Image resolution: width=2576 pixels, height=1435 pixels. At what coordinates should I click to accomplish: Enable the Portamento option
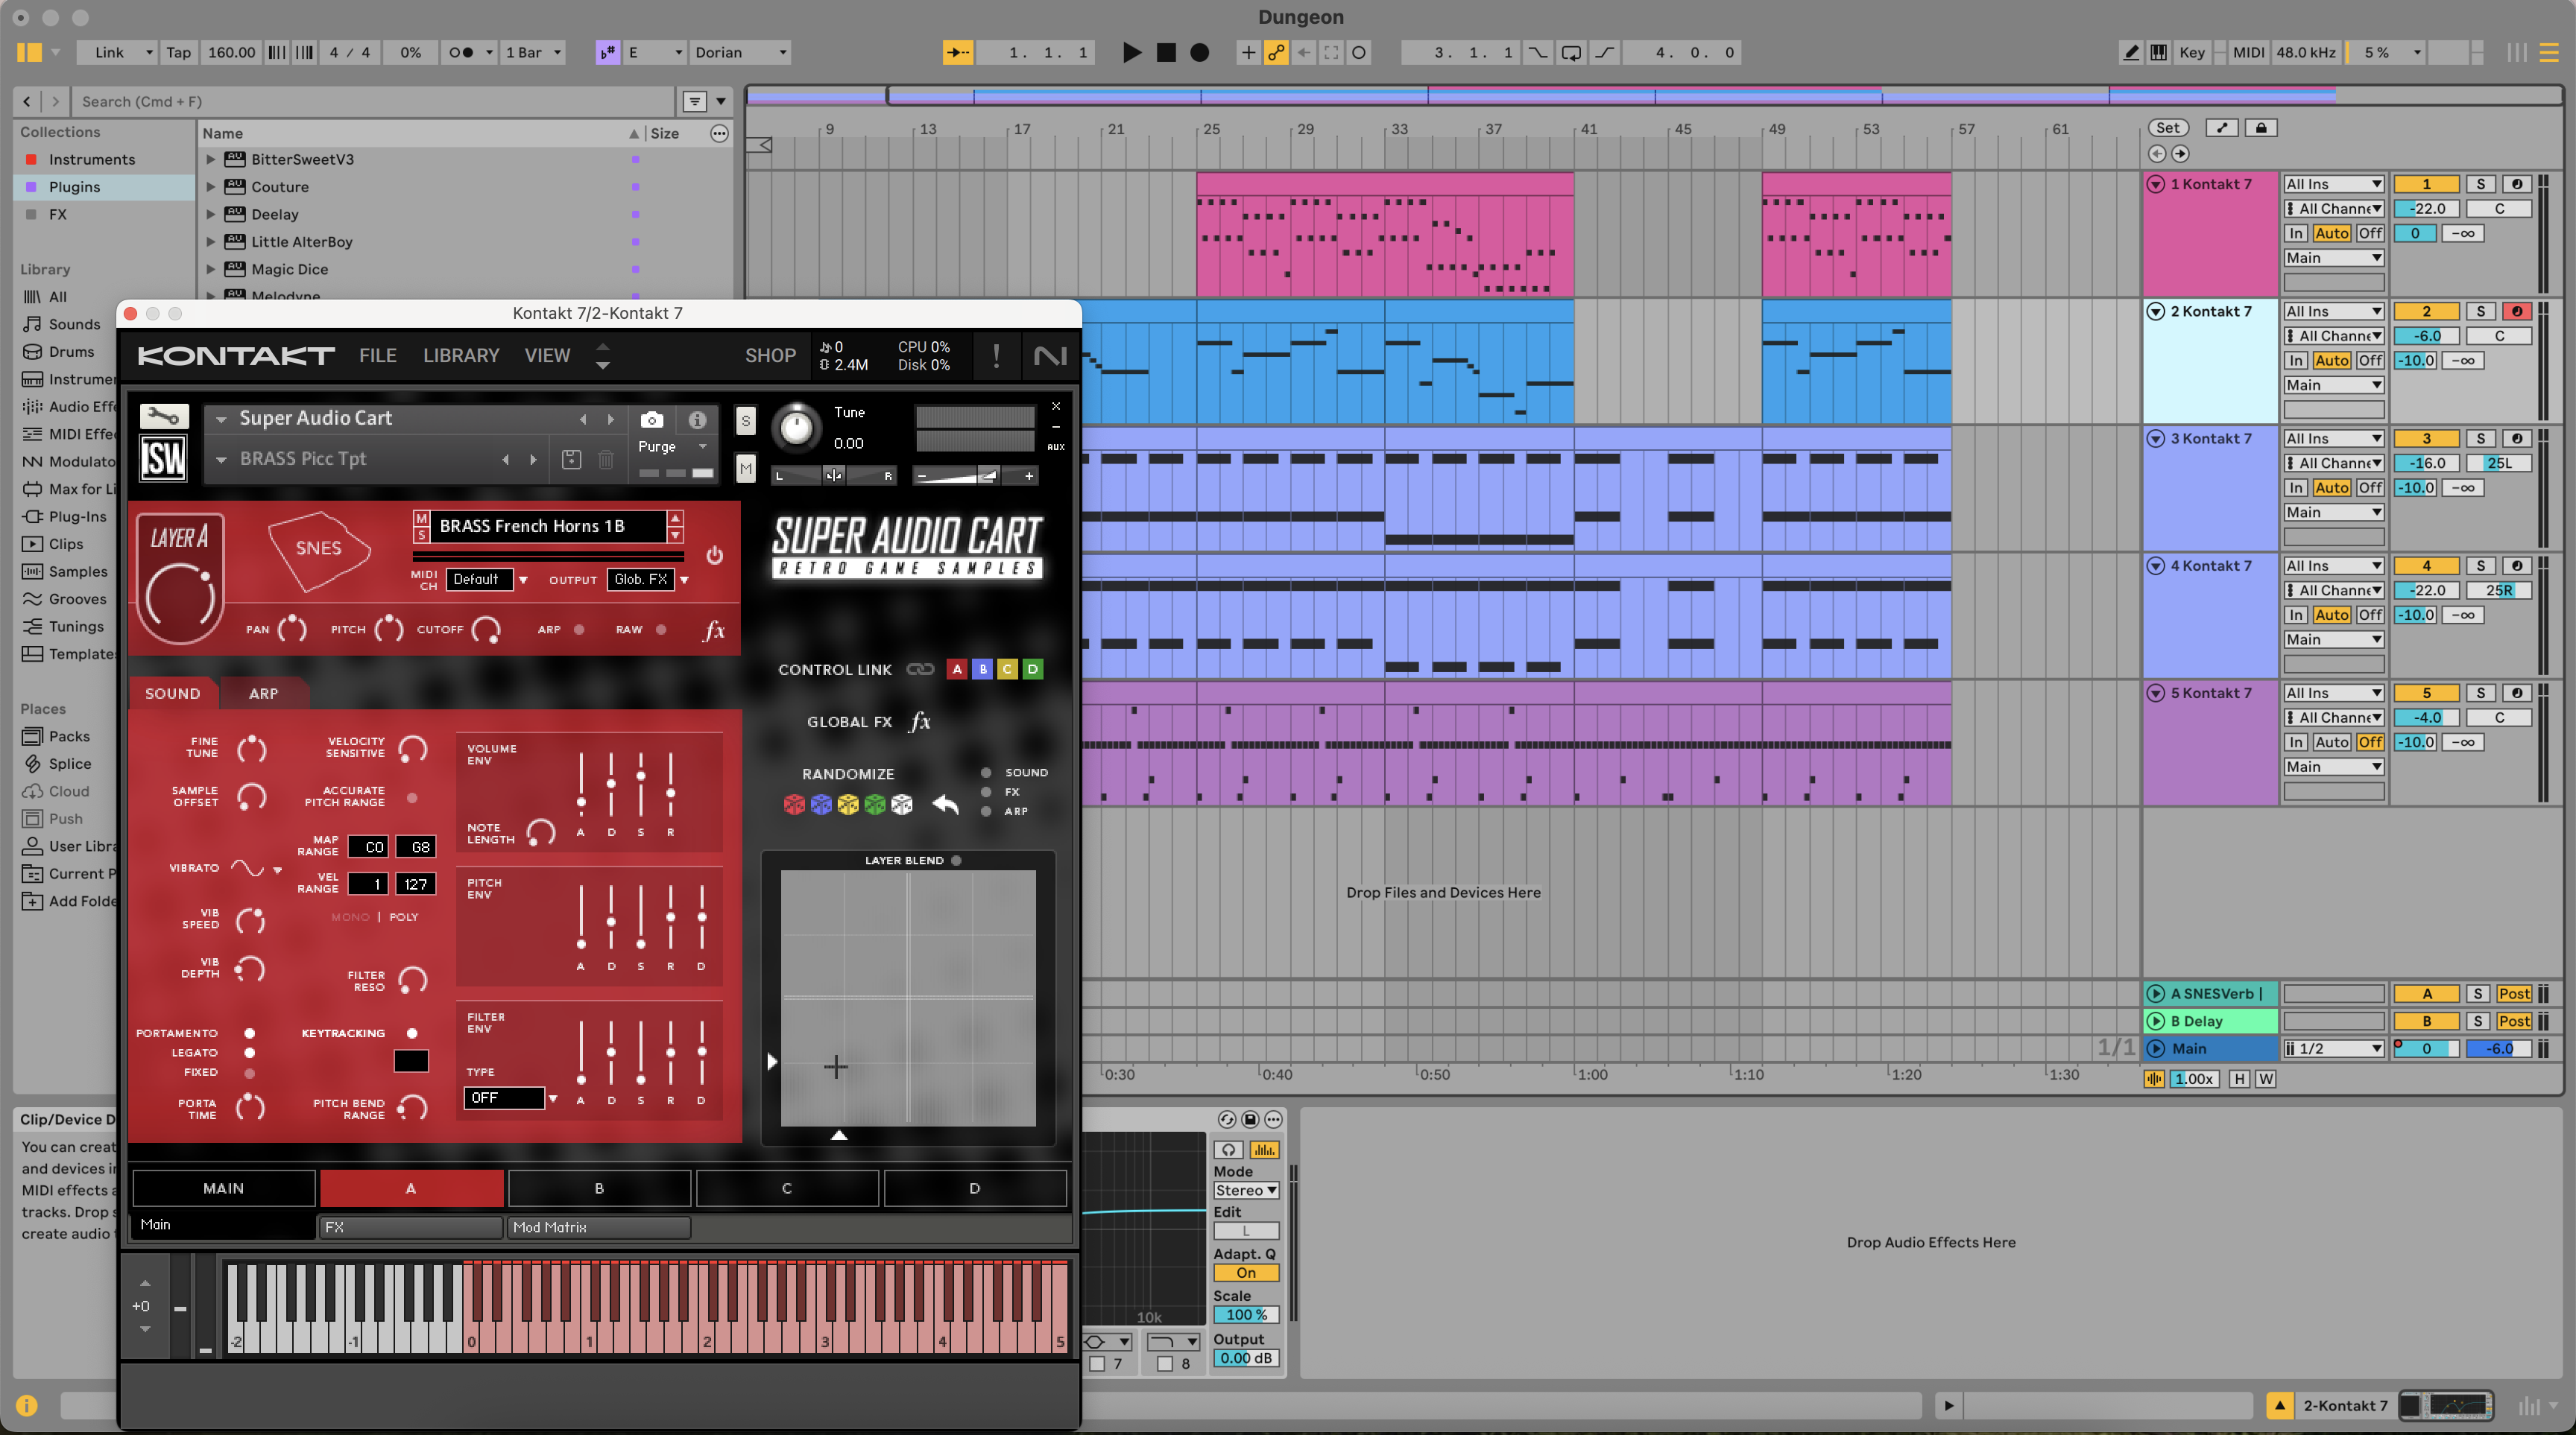(x=249, y=1033)
